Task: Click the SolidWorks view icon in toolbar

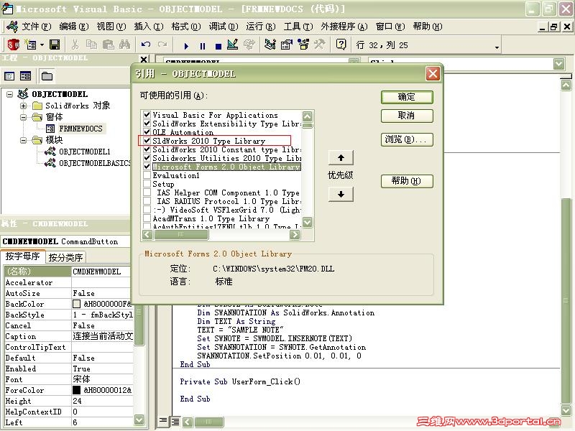Action: 13,45
